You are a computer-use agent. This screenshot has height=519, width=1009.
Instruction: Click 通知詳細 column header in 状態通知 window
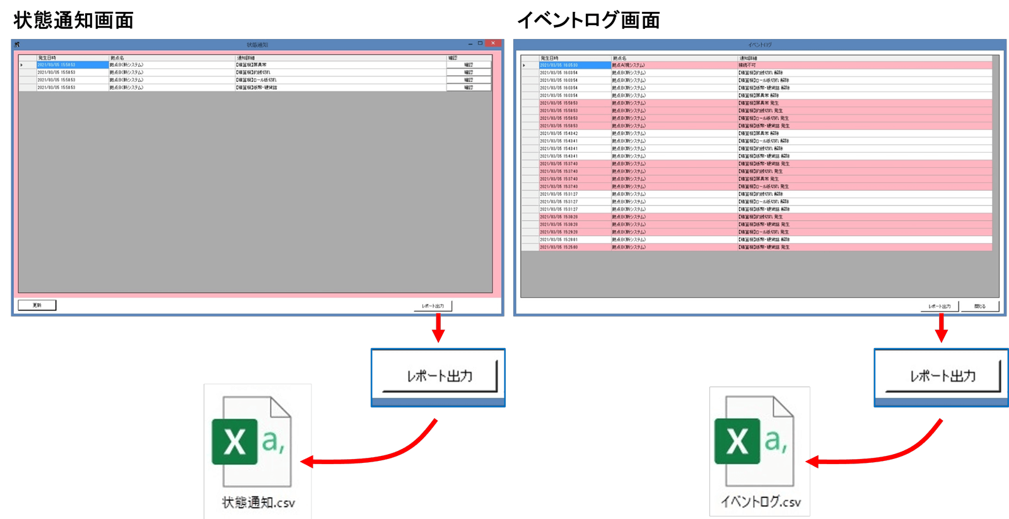click(341, 58)
